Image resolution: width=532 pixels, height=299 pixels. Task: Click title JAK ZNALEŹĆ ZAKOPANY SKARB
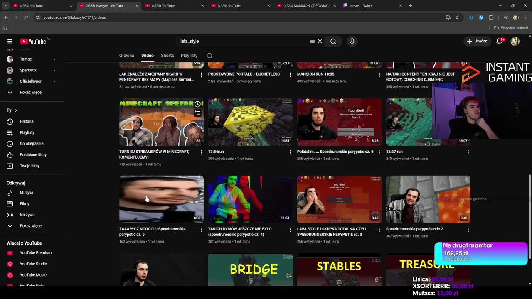tap(157, 77)
